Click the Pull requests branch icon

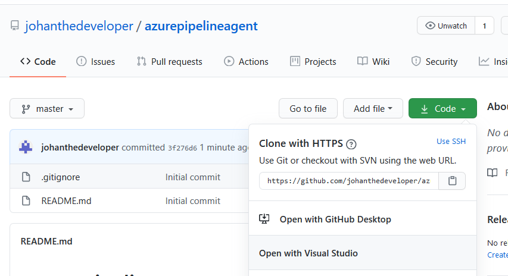tap(141, 61)
